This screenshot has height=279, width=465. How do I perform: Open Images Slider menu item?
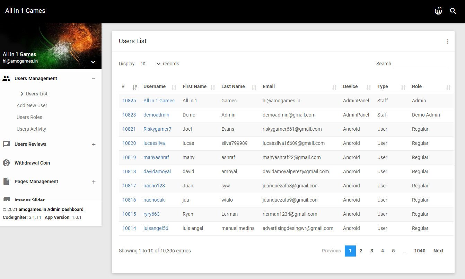pos(29,199)
